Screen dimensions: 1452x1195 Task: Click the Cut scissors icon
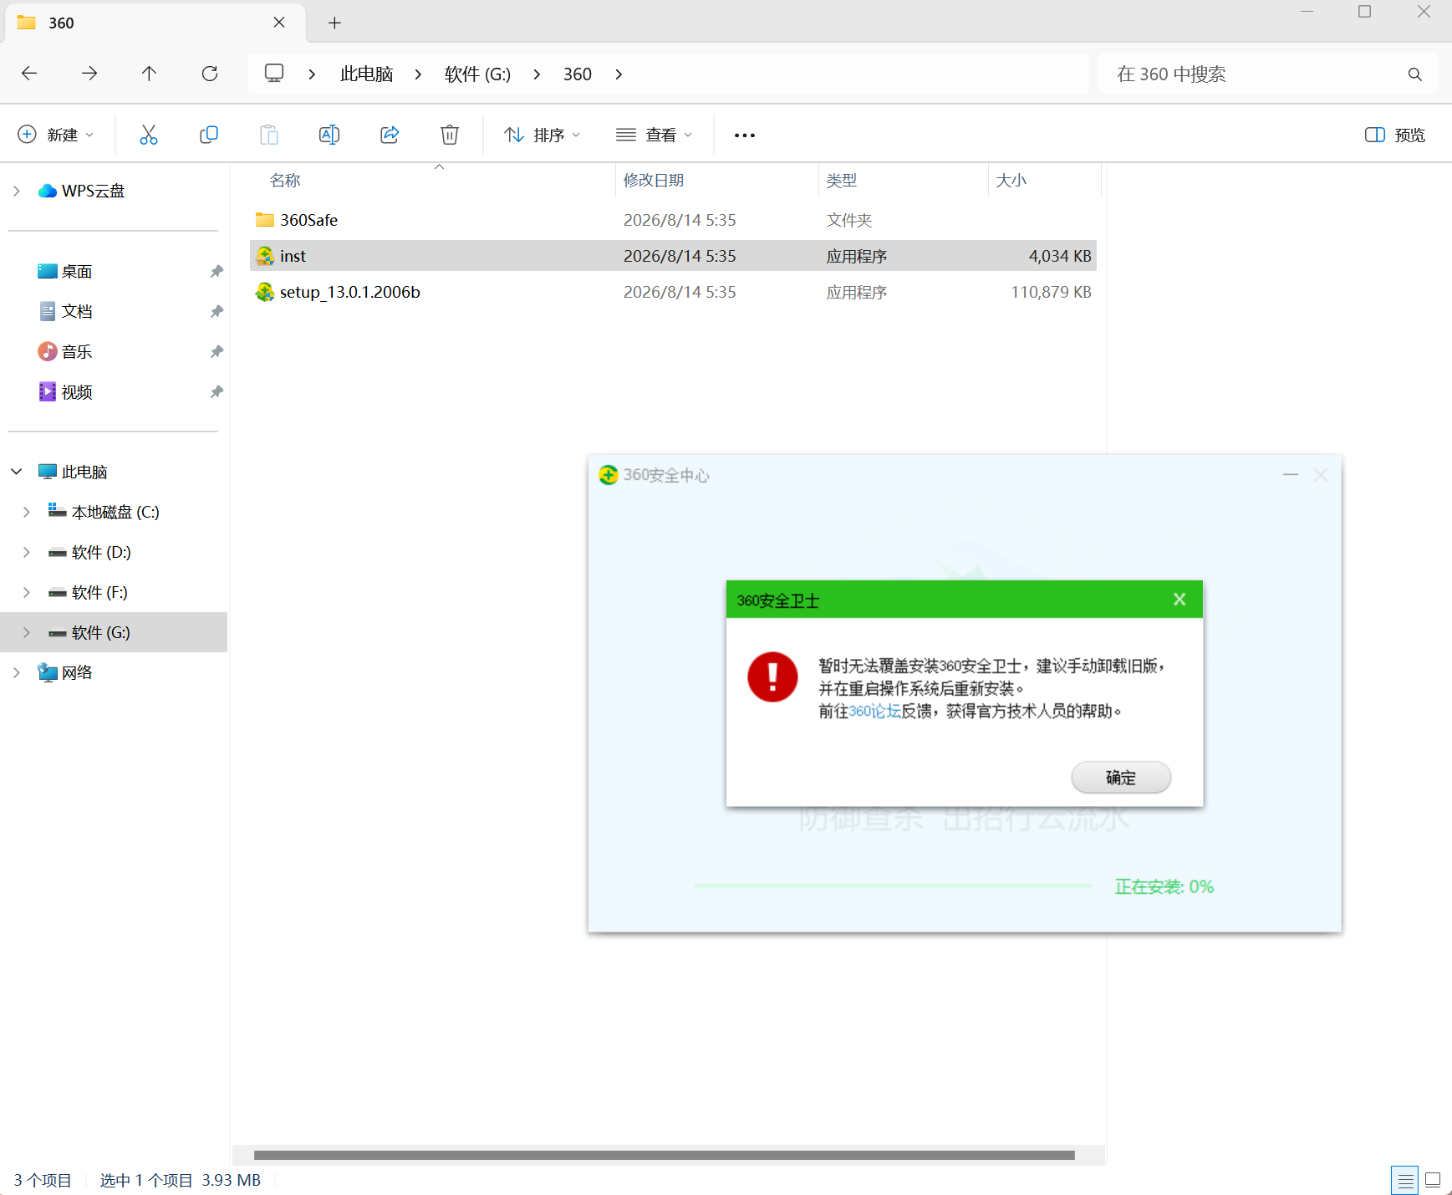(x=149, y=135)
